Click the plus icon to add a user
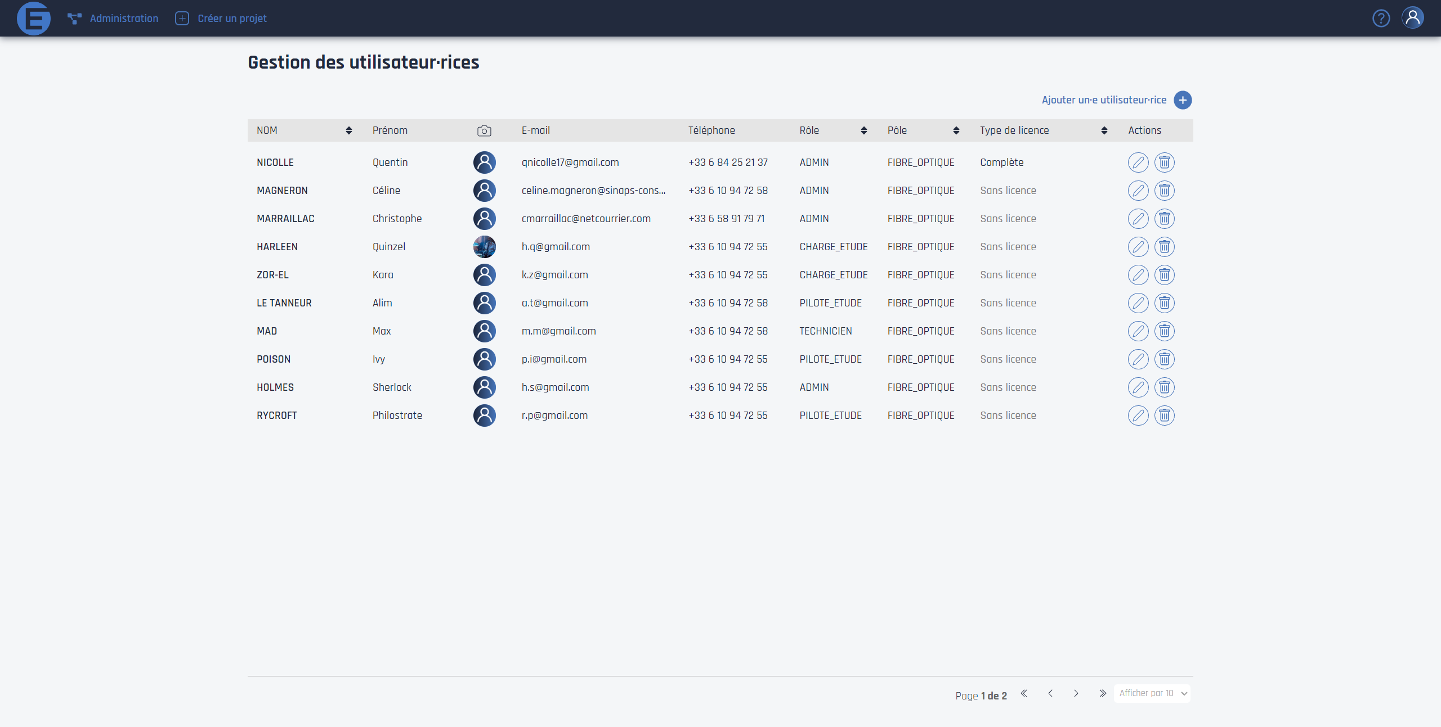 [1182, 100]
